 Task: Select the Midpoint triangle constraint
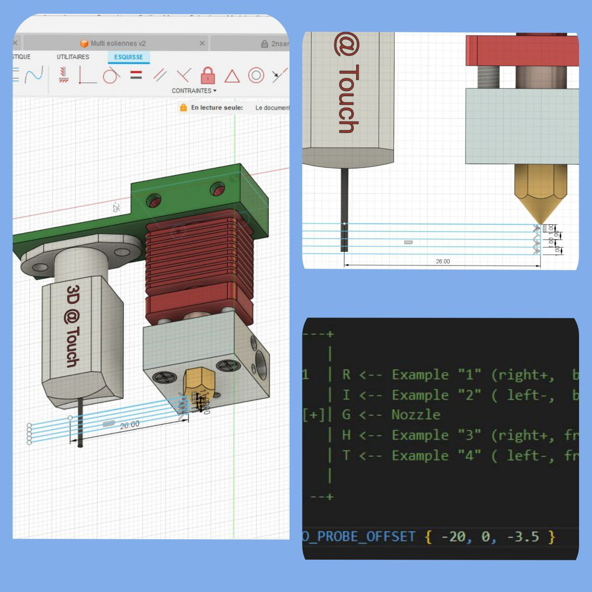pos(232,75)
